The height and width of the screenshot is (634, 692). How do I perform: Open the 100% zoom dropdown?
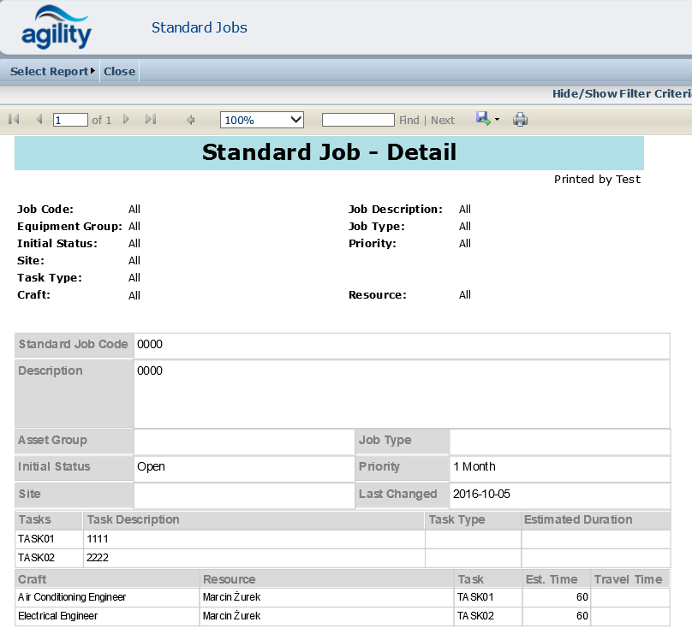click(262, 120)
